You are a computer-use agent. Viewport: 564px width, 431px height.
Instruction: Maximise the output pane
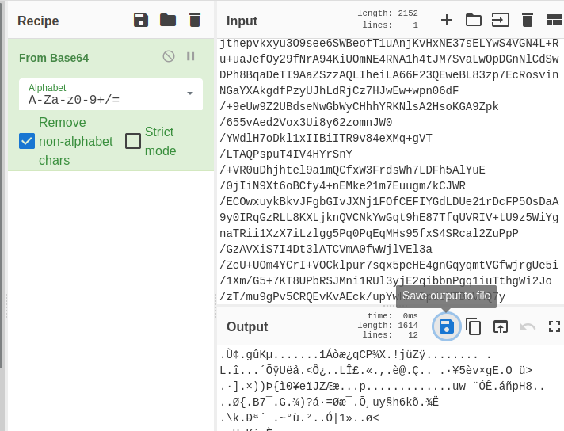click(x=554, y=326)
